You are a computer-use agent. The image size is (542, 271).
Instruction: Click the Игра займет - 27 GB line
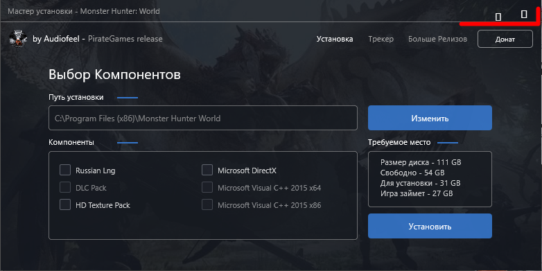417,193
